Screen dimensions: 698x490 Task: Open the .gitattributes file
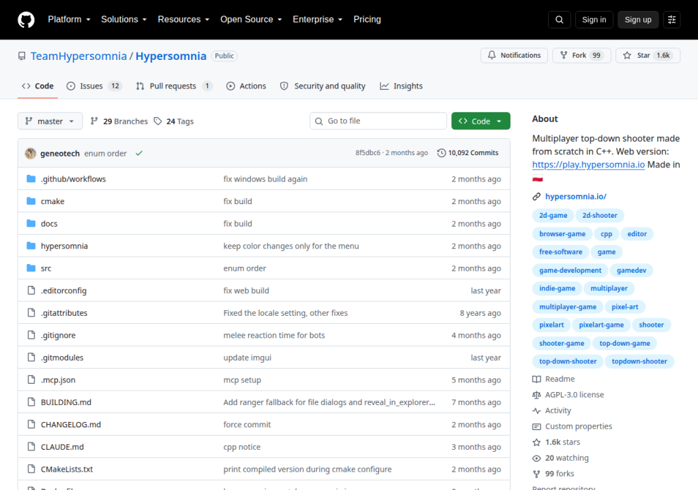(x=64, y=313)
